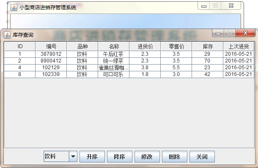Click the stock cell showing 70
The width and height of the screenshot is (258, 168).
pyautogui.click(x=208, y=61)
